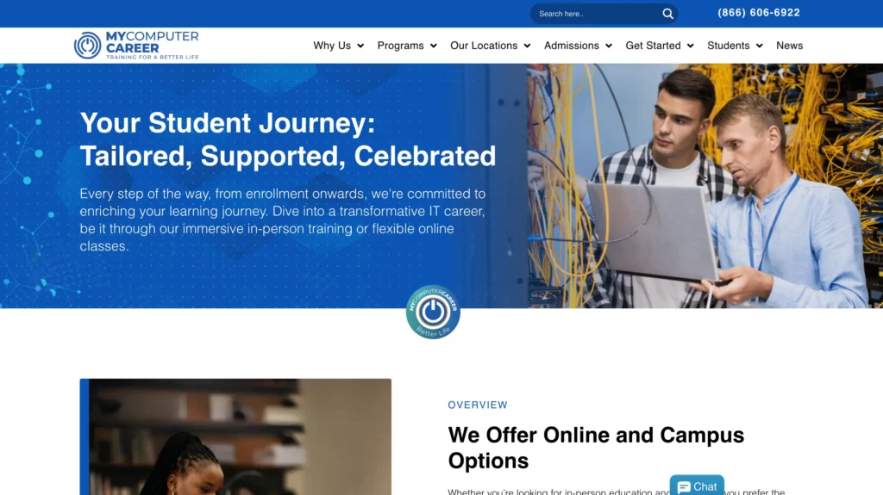Expand the Programs dropdown arrow
Image resolution: width=883 pixels, height=495 pixels.
[434, 46]
